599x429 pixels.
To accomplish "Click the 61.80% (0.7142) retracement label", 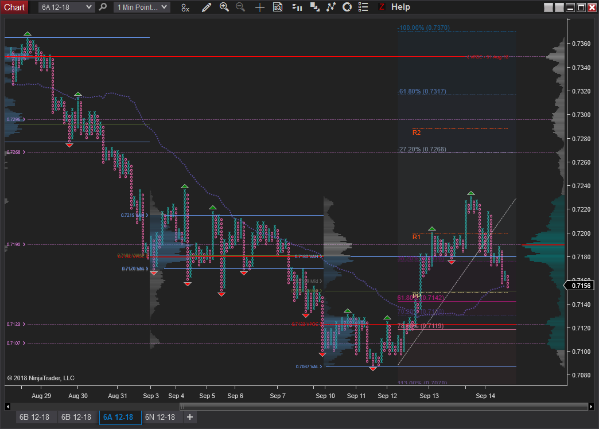I will click(x=421, y=298).
